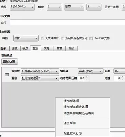Viewport: 125px width, 137px height.
Task: Click the 增益 stepper arrows
Action: (122, 78)
